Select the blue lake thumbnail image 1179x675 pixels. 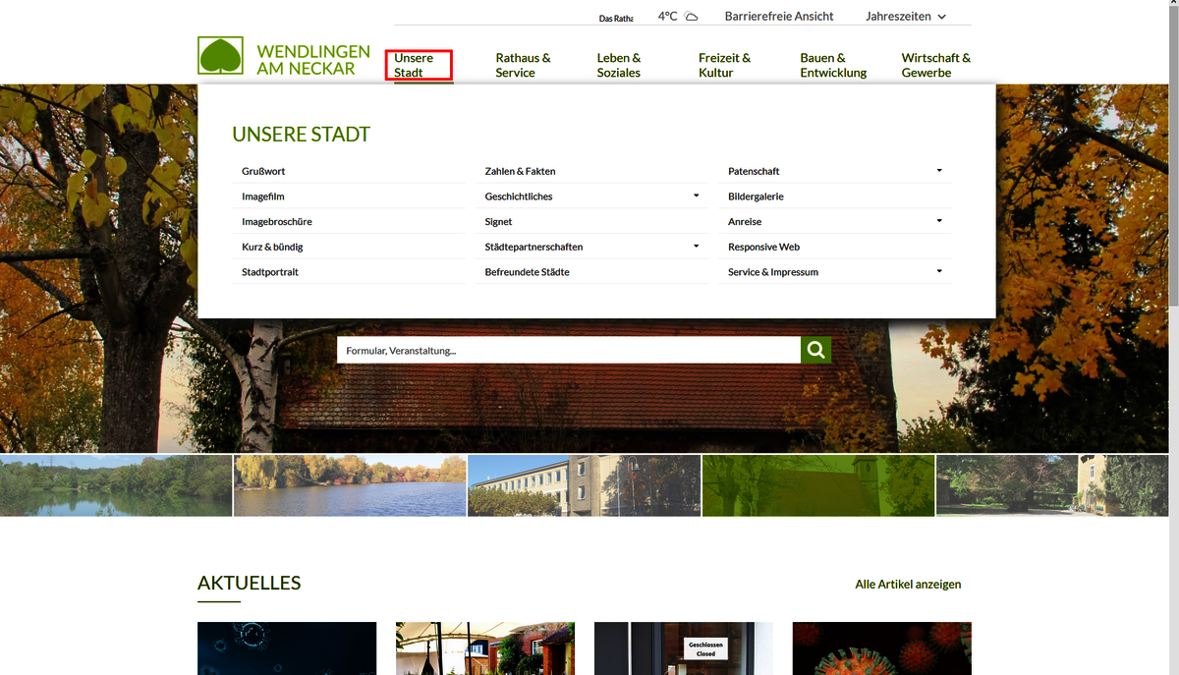(x=350, y=485)
